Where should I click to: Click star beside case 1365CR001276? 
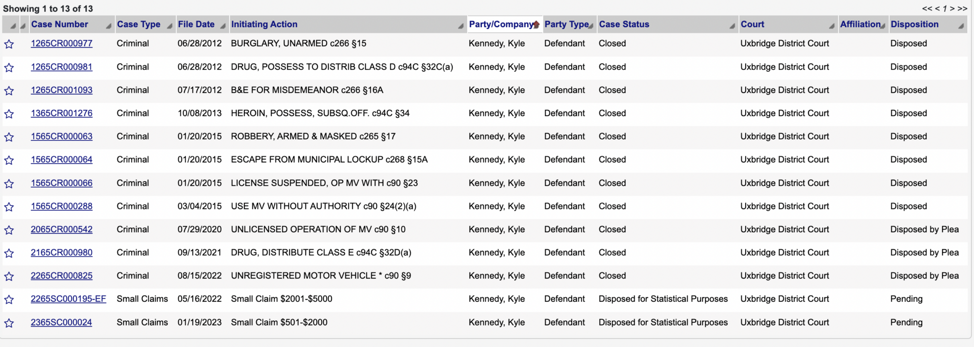[x=9, y=114]
